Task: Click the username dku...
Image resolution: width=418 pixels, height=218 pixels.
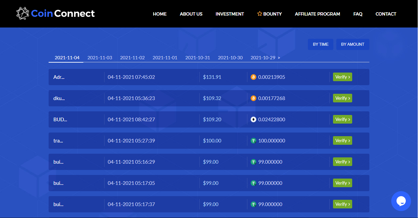Action: pyautogui.click(x=59, y=98)
